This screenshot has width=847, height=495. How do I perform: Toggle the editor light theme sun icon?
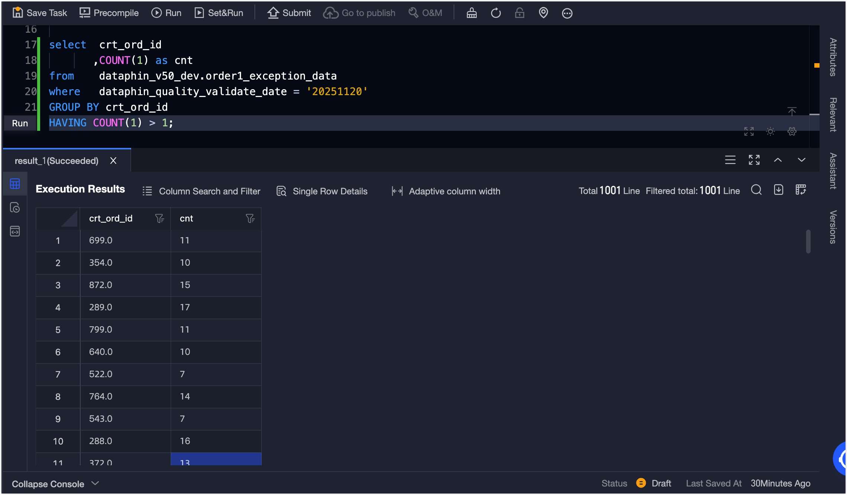[x=770, y=132]
